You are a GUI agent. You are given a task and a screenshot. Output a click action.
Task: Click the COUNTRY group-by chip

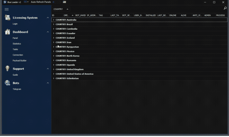coord(61,9)
